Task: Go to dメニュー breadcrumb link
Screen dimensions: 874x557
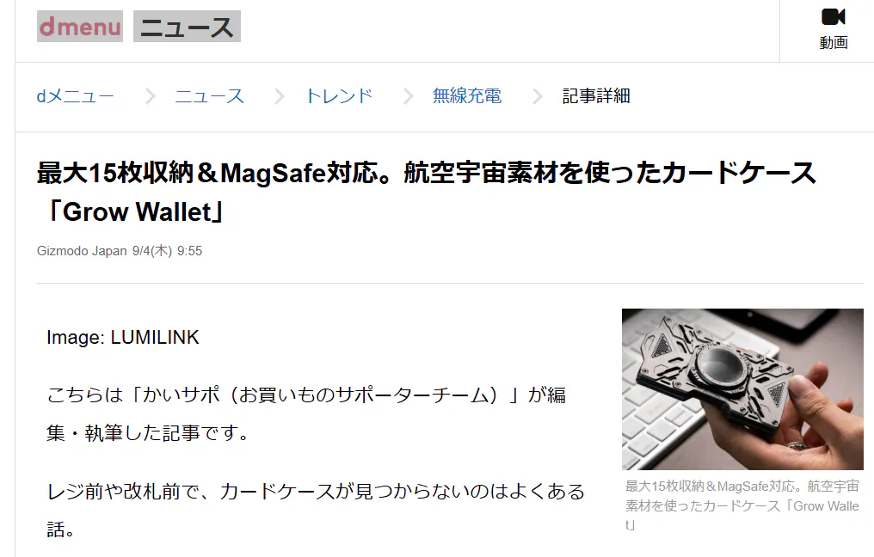Action: pos(75,95)
